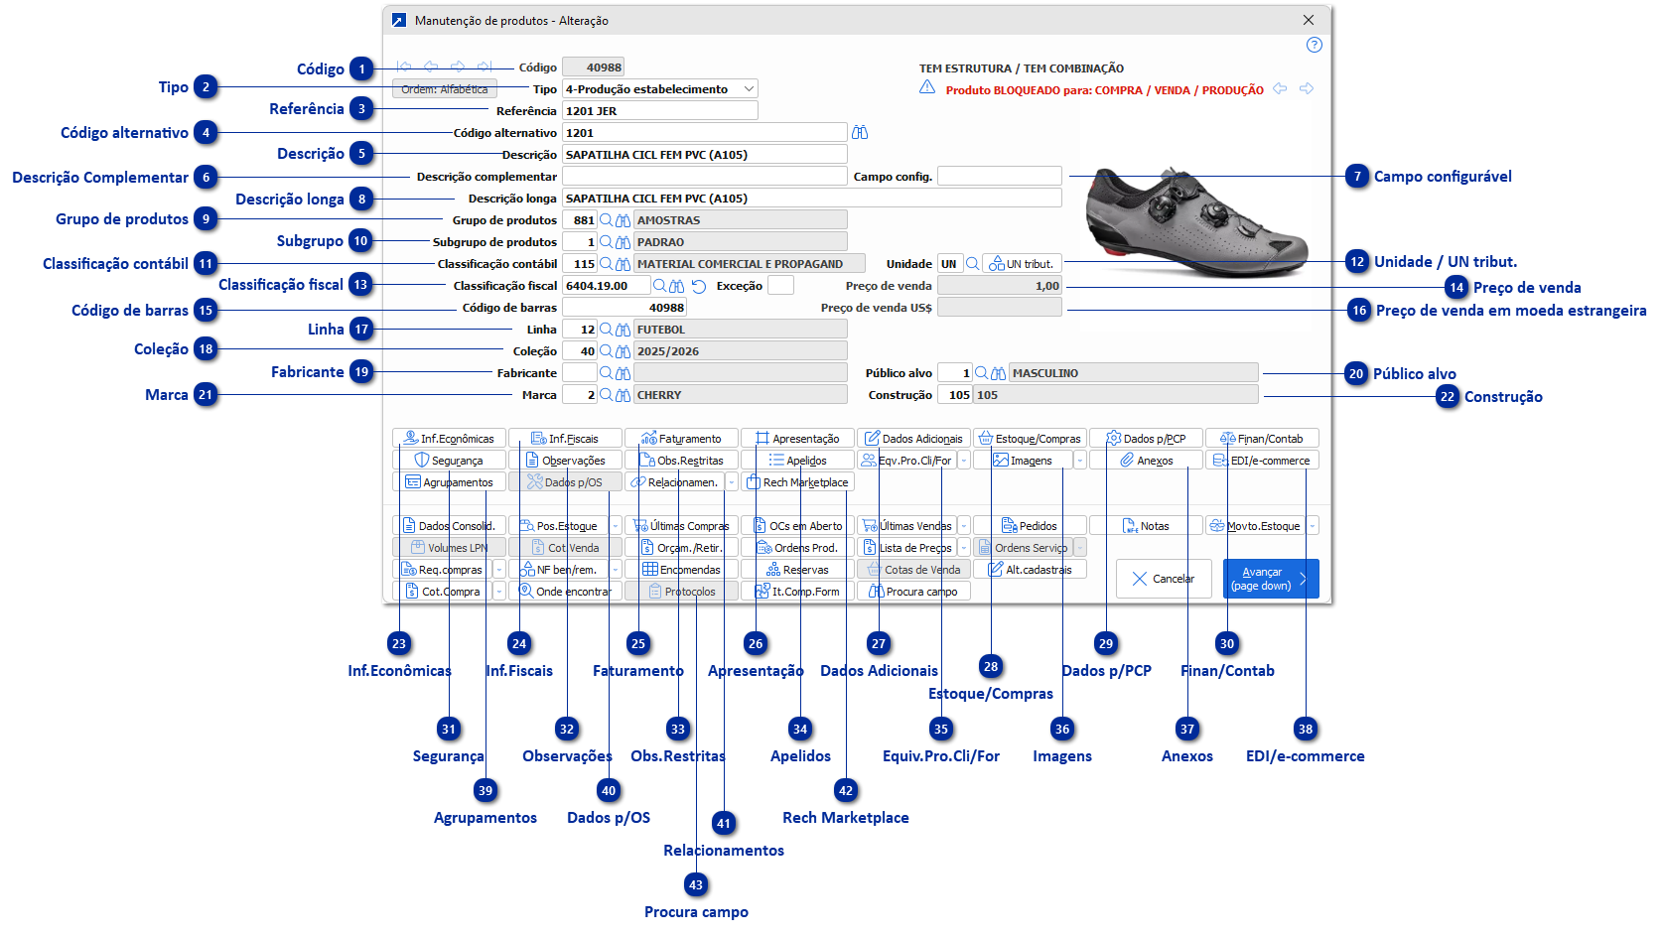Expand the Lista de Preços dropdown arrow
The height and width of the screenshot is (938, 1663).
coord(963,548)
